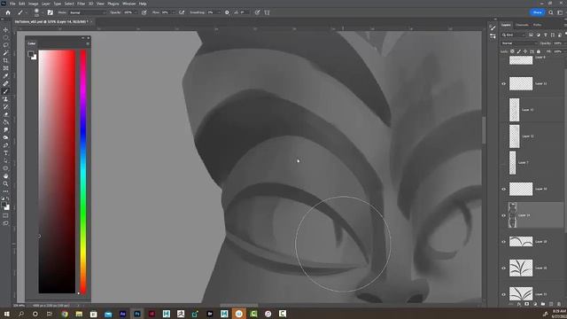Open the Opacity slider dropdown in options bar
The image size is (567, 319).
136,12
